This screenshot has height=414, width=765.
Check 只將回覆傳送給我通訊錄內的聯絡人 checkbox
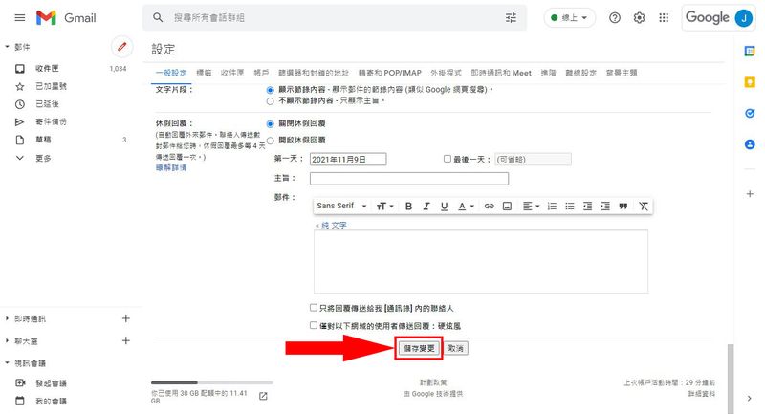point(314,308)
